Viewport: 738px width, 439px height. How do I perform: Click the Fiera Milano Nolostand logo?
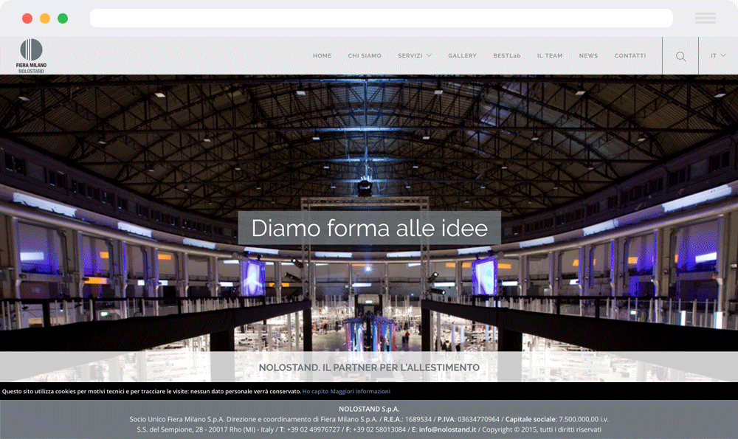(31, 56)
